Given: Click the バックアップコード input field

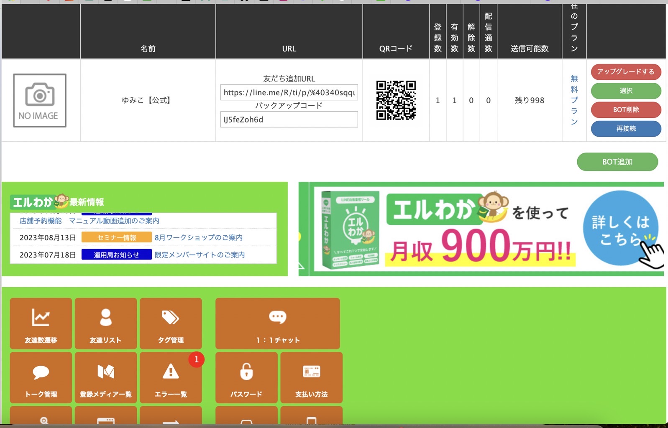Looking at the screenshot, I should (x=289, y=119).
